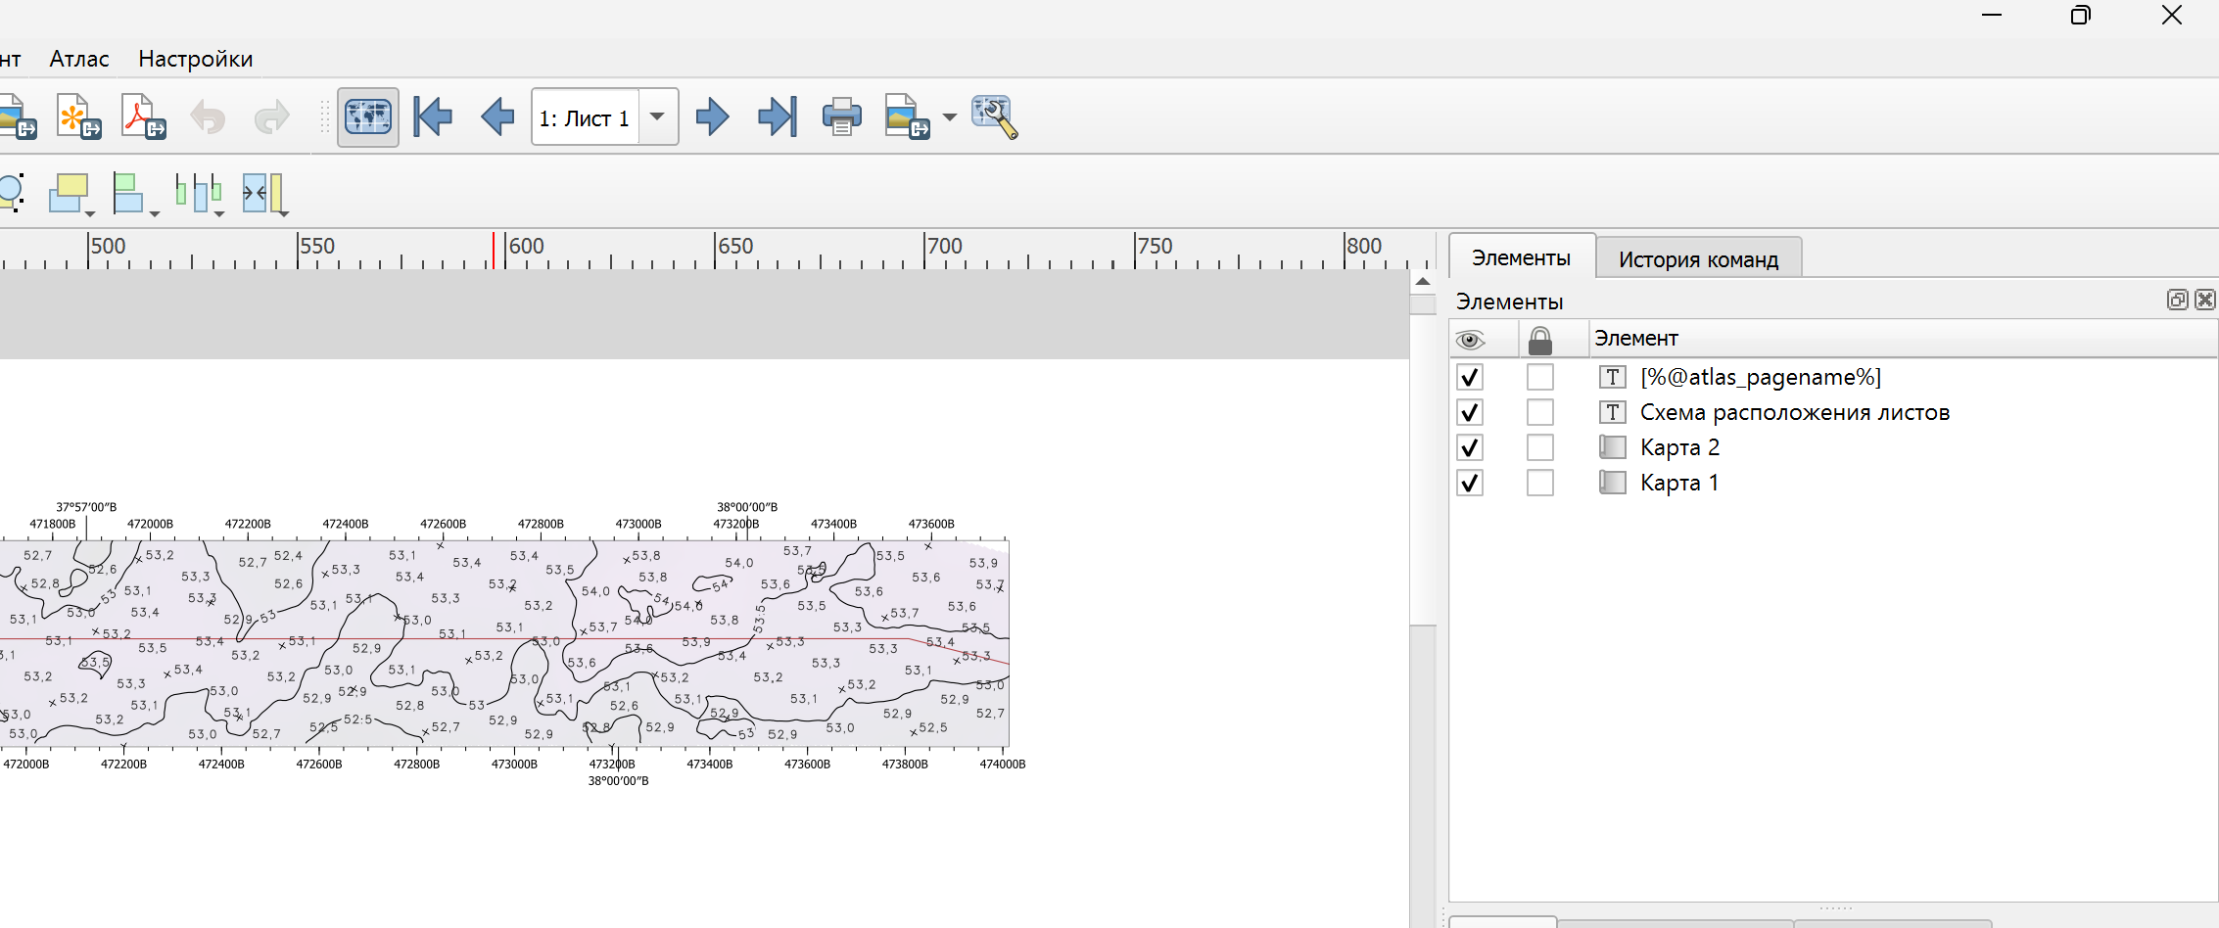Viewport: 2219px width, 928px height.
Task: Go to the next atlas feature
Action: pos(712,117)
